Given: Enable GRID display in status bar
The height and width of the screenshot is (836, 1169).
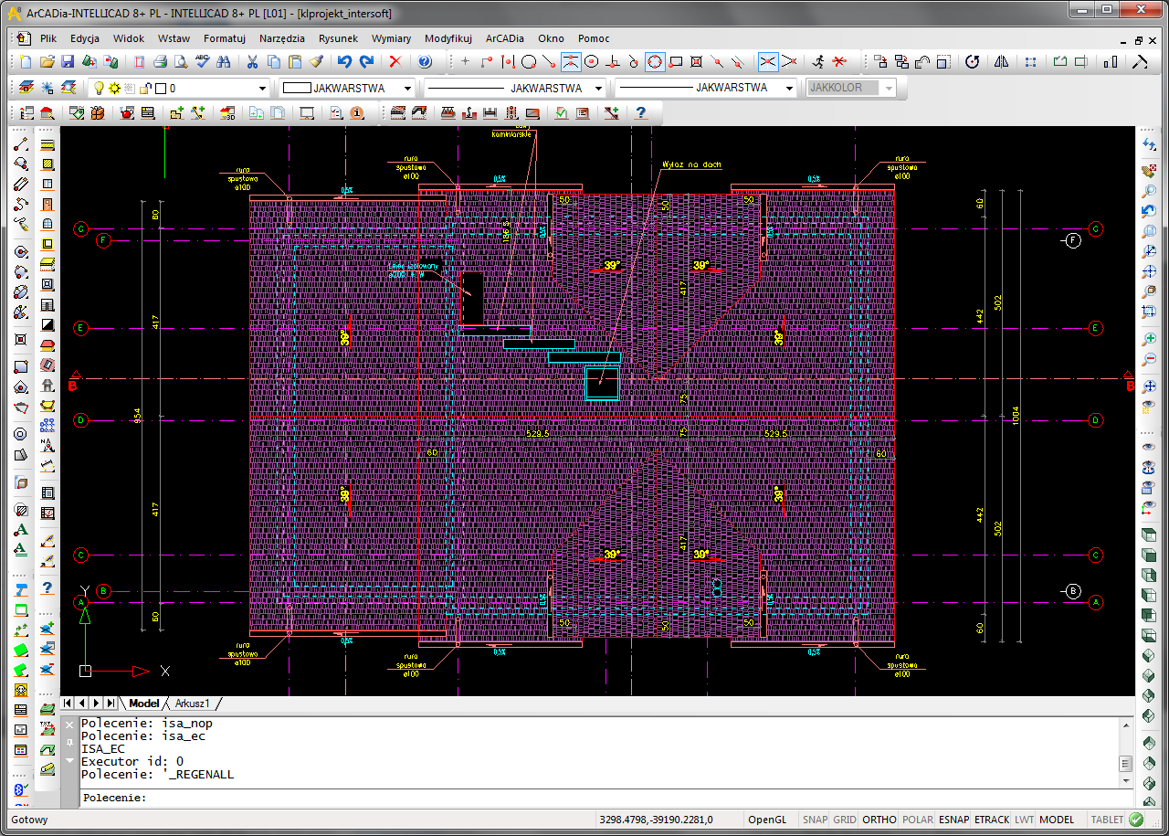Looking at the screenshot, I should tap(845, 820).
